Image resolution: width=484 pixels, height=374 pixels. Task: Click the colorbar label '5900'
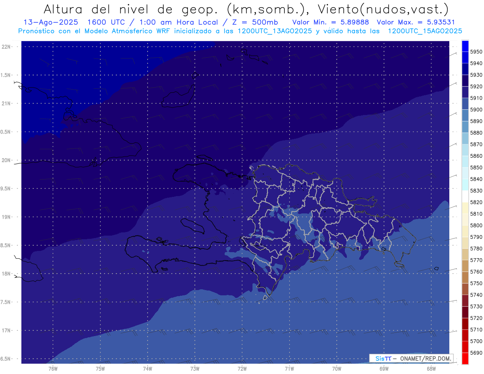[x=476, y=109]
